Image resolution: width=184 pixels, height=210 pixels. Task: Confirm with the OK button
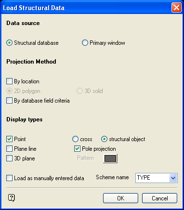pyautogui.click(x=120, y=198)
